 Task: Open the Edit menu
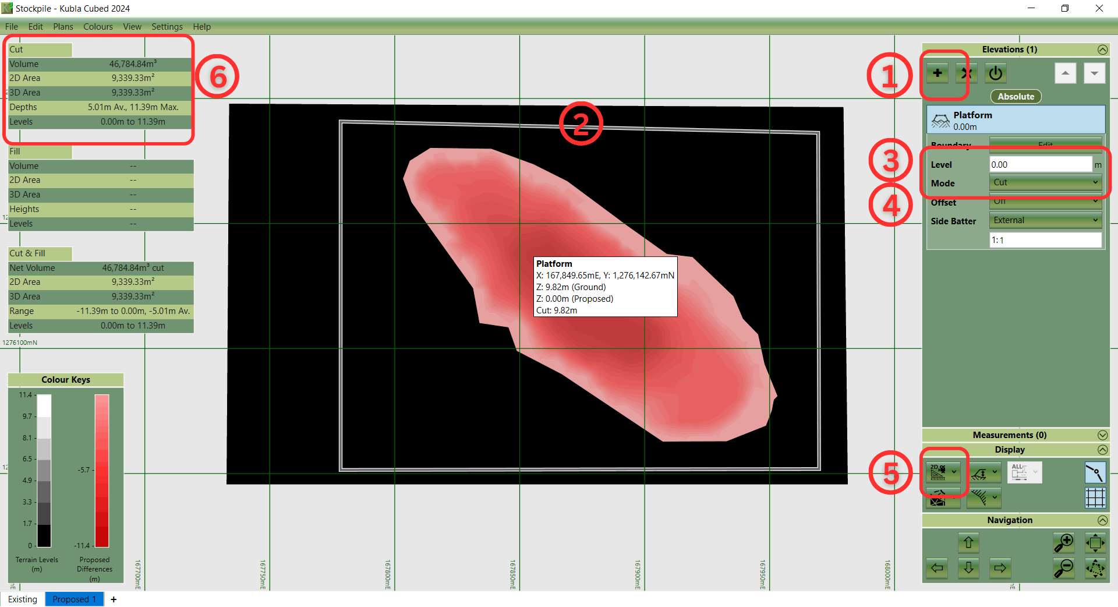click(x=36, y=27)
